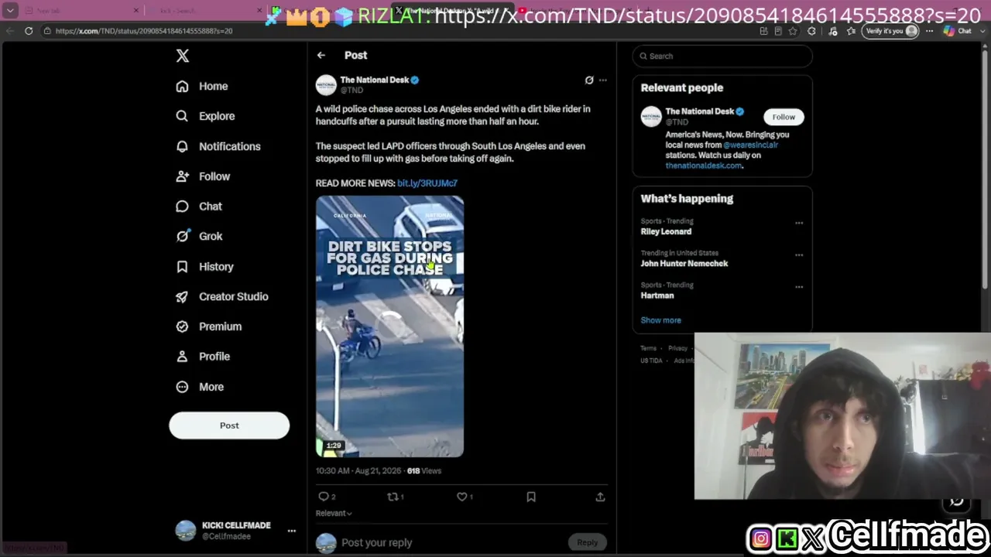Click the Creator Studio rocket icon
991x557 pixels.
[x=182, y=296]
